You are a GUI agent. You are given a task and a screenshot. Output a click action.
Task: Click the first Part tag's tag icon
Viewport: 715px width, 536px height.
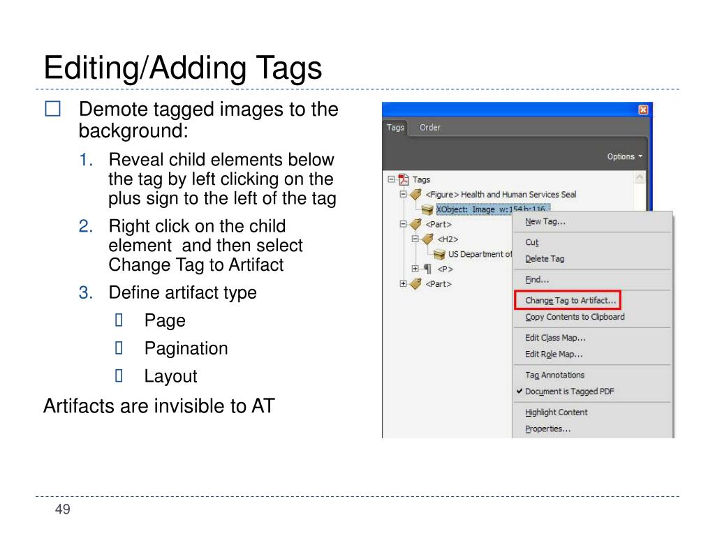415,224
